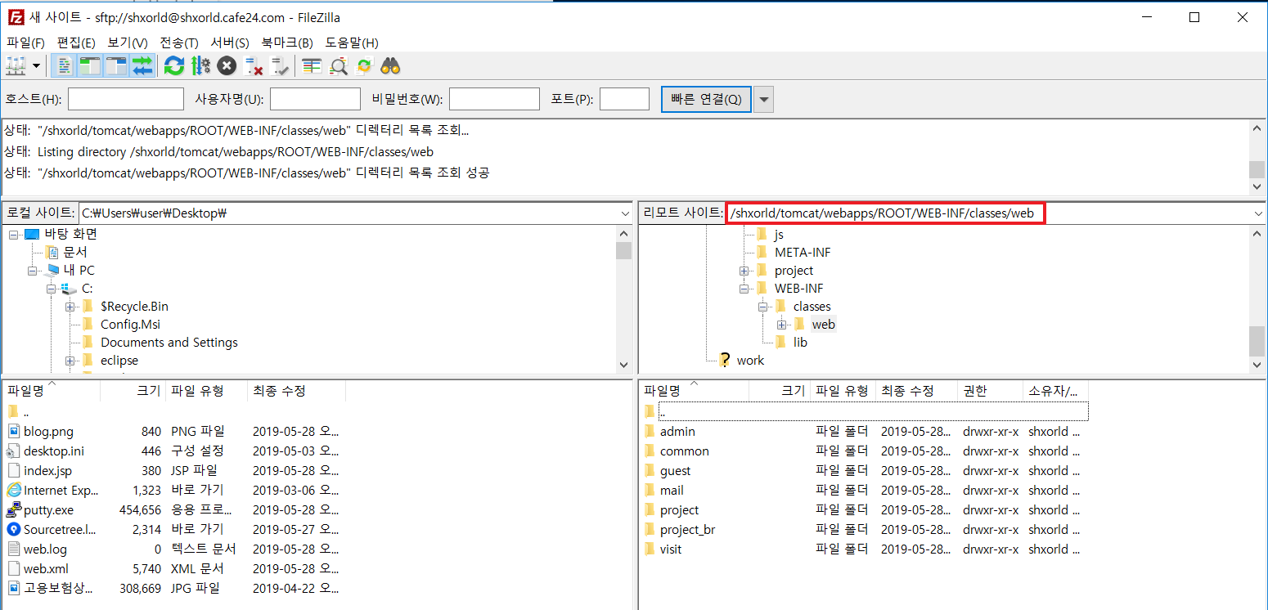Select META-INF folder in remote tree
The image size is (1268, 610).
pos(803,253)
